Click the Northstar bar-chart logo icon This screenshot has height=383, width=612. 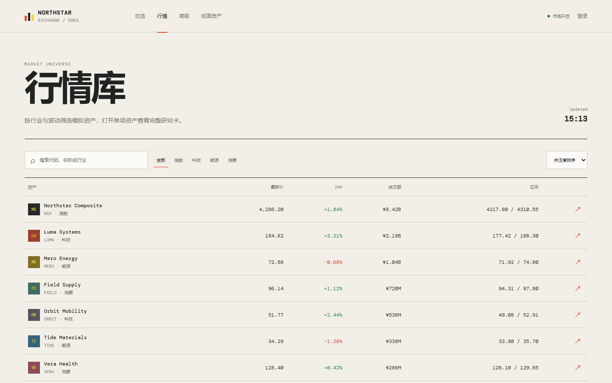[29, 17]
